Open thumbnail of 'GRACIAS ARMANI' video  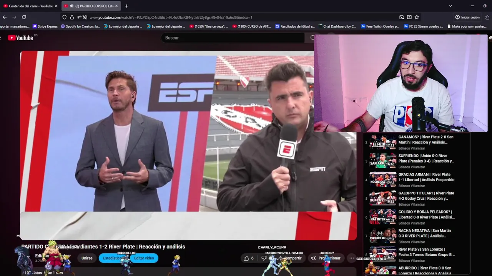point(383,179)
